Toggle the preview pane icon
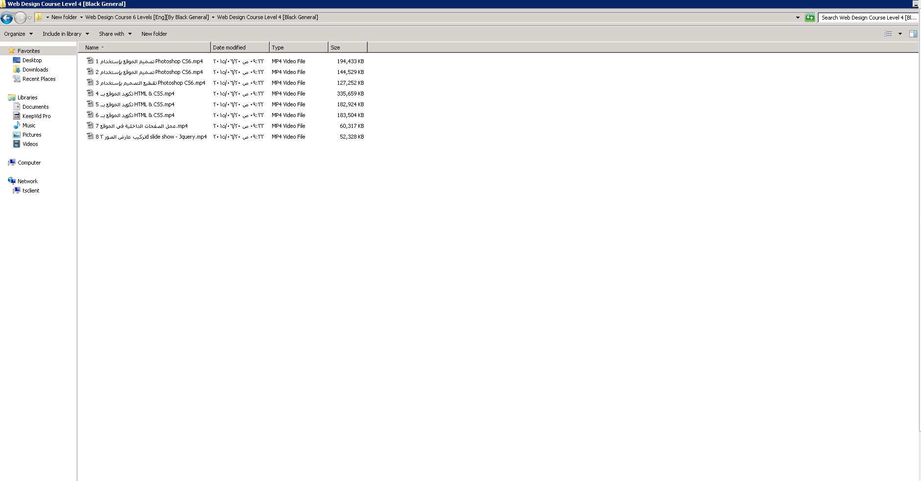Image resolution: width=921 pixels, height=481 pixels. 913,34
